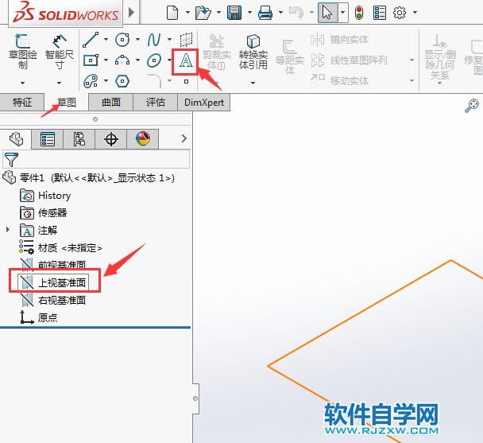Switch to the 特征 features tab

point(22,102)
